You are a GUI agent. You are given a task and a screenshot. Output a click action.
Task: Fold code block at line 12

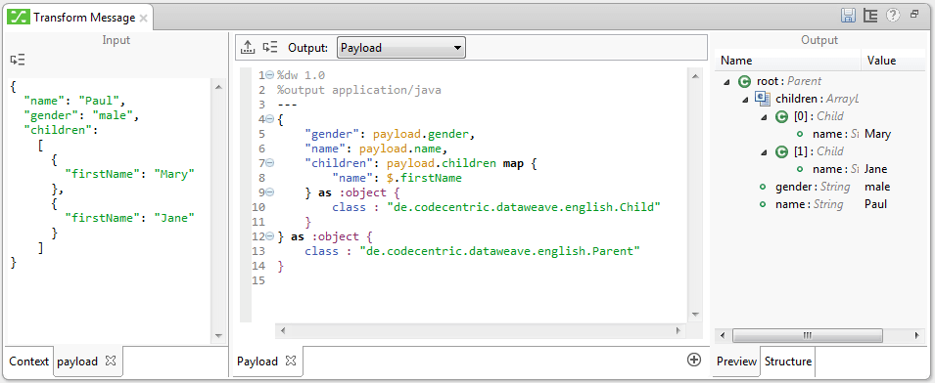[x=269, y=236]
